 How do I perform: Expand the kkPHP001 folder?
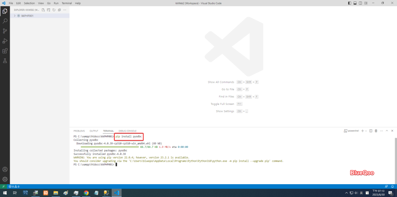tap(14, 16)
